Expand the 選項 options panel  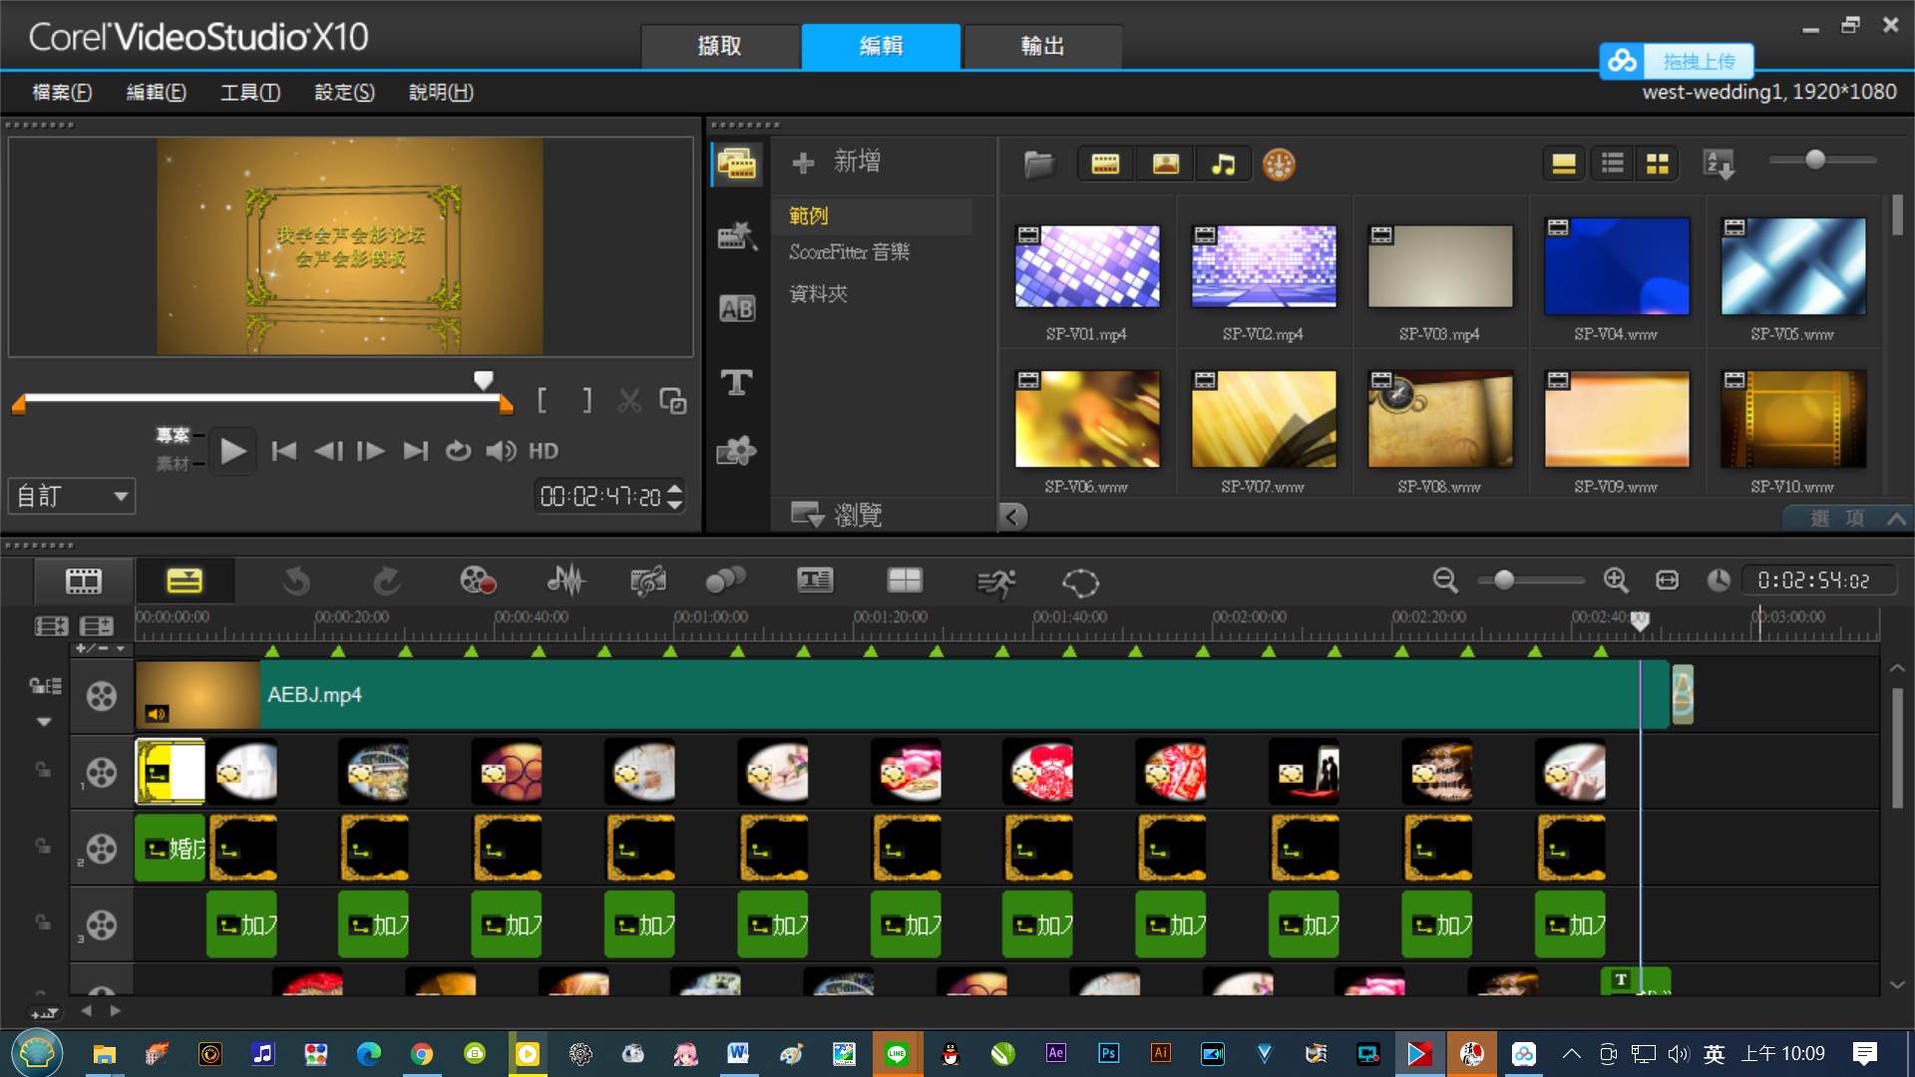pyautogui.click(x=1849, y=518)
